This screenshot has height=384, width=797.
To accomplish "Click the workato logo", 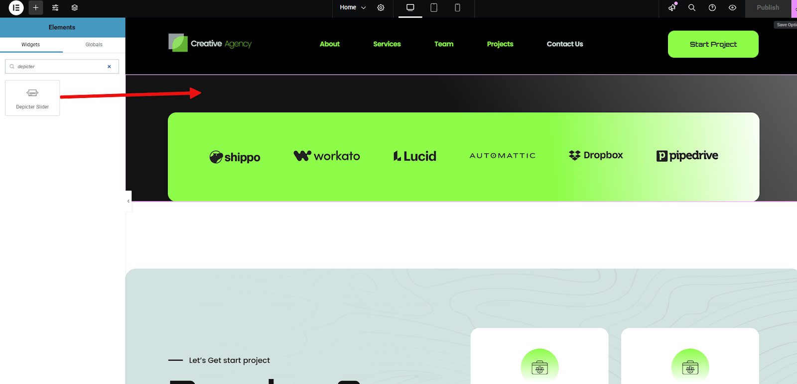I will pyautogui.click(x=327, y=156).
